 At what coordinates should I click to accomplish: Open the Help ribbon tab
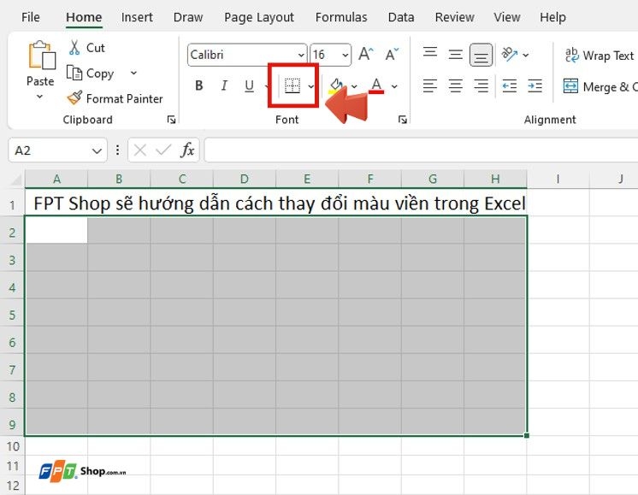[x=552, y=17]
